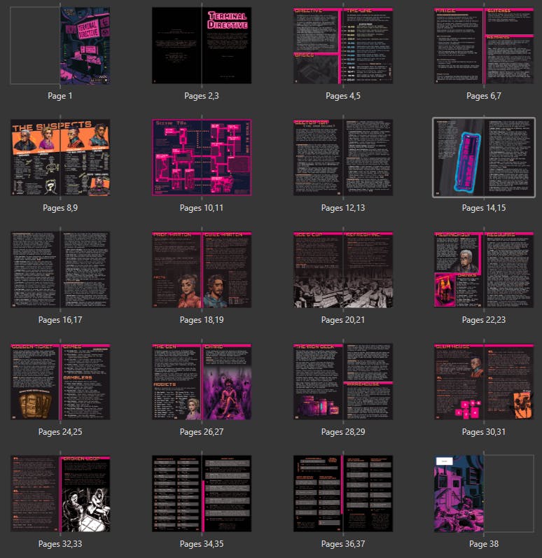Open the Golden Ticket spread Pages 24,25

(60, 382)
